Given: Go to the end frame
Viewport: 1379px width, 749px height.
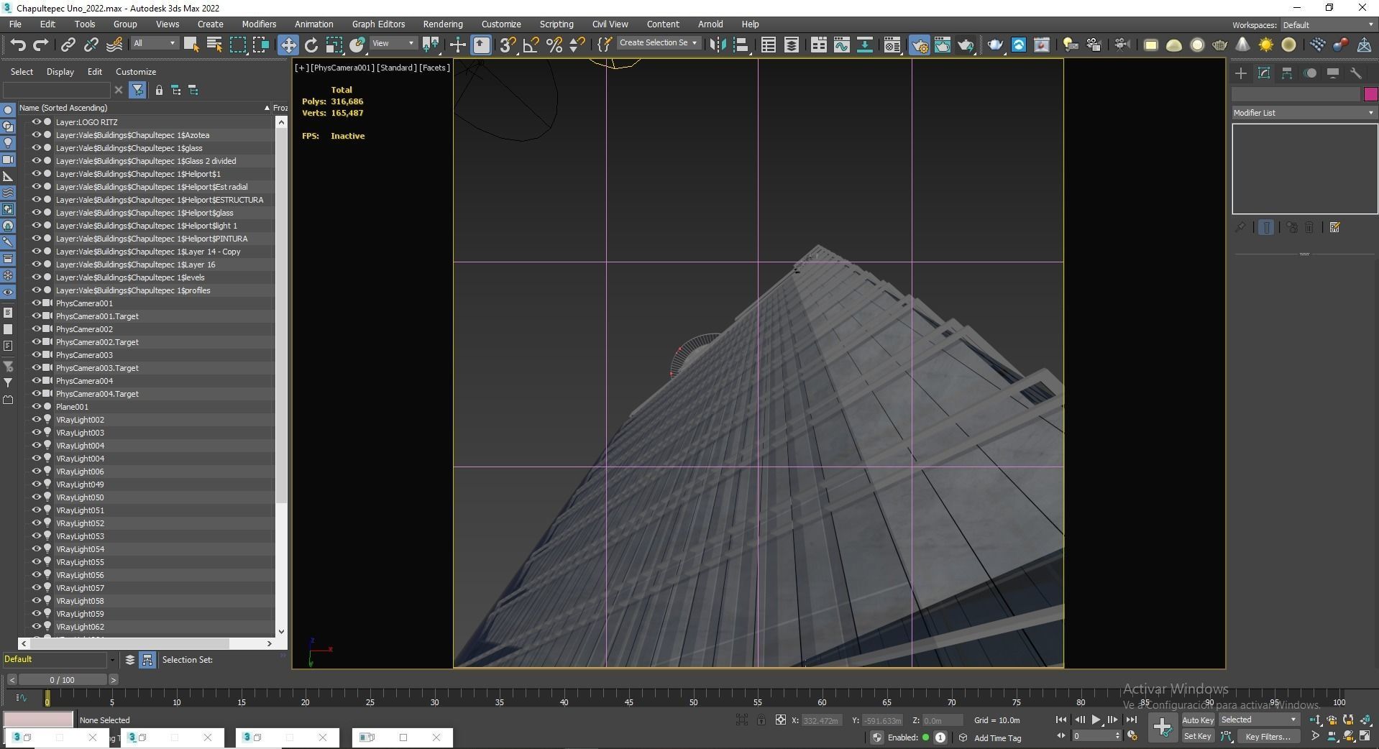Looking at the screenshot, I should [x=1131, y=720].
